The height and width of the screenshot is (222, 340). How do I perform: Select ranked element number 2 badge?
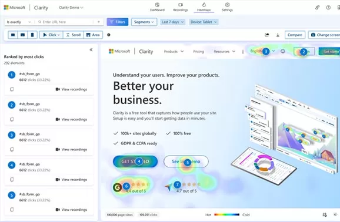12,105
